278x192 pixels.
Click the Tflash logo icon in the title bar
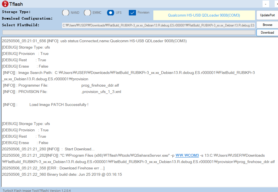pyautogui.click(x=5, y=4)
